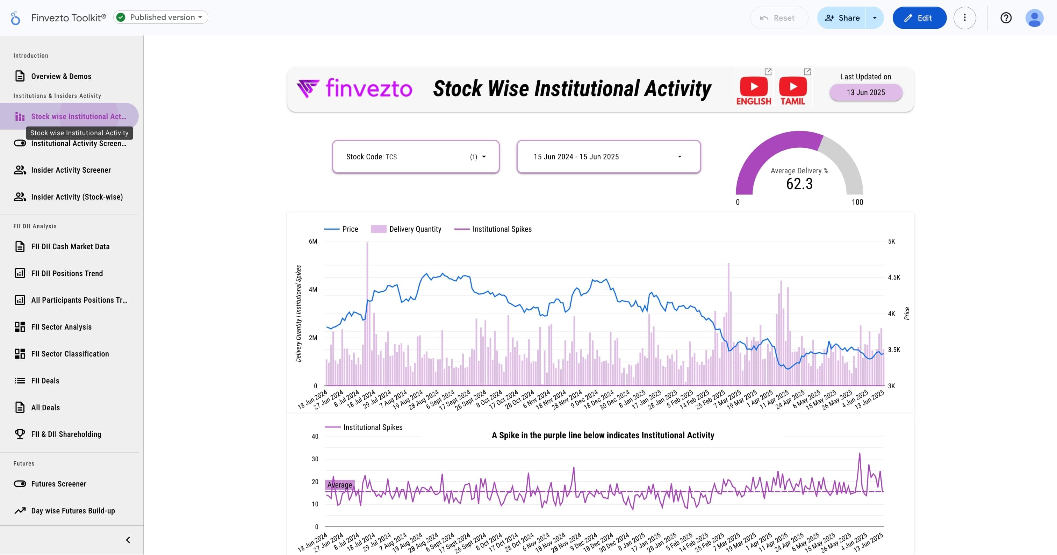This screenshot has height=555, width=1057.
Task: Click the Overview & Demos document icon
Action: [20, 76]
